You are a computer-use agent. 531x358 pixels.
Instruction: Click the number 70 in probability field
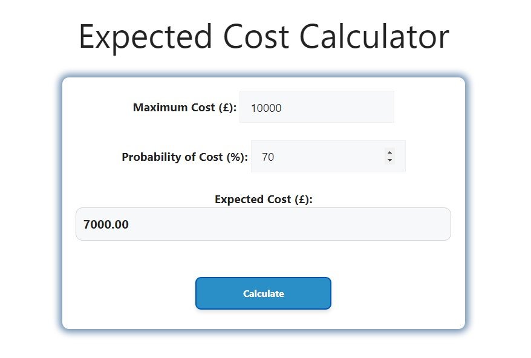[x=268, y=156]
